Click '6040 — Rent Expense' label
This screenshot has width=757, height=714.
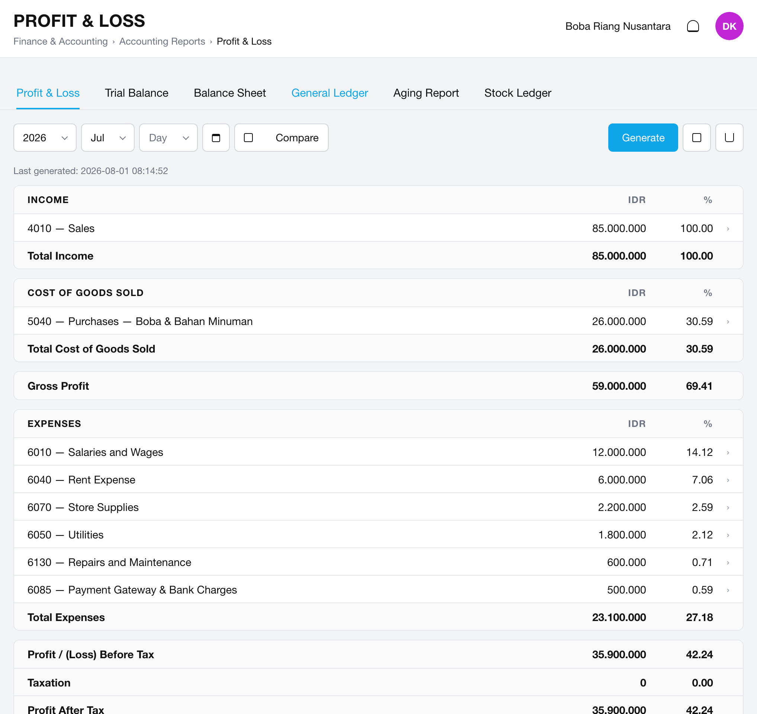(x=81, y=480)
